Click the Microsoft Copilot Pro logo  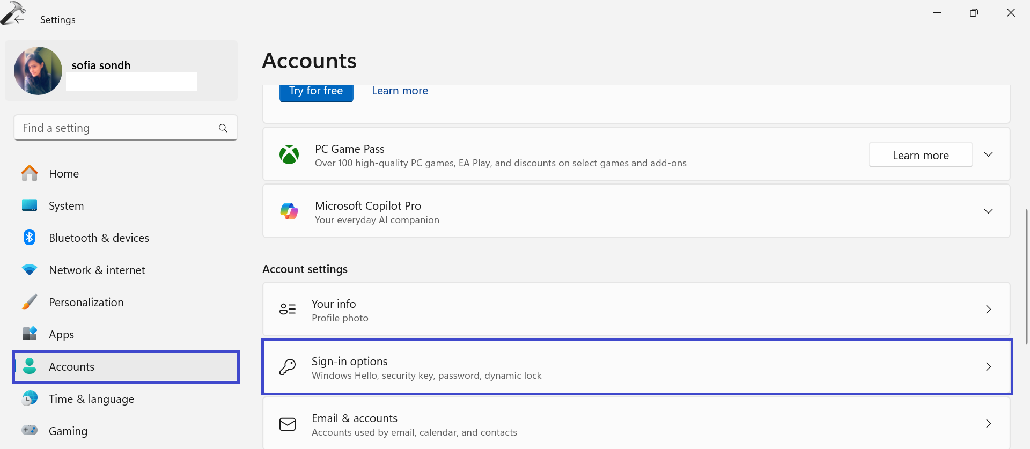coord(289,212)
